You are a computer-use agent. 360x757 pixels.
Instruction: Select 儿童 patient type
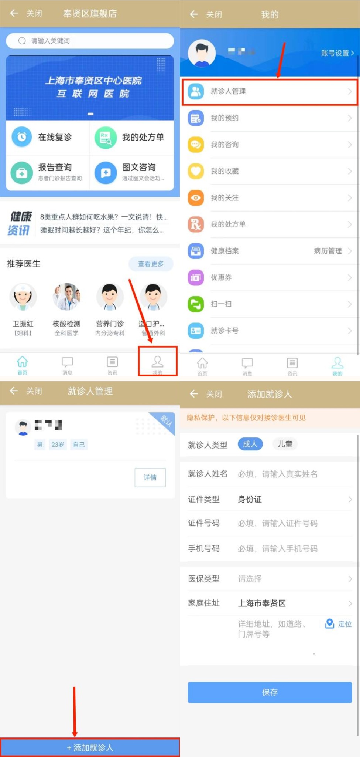285,444
